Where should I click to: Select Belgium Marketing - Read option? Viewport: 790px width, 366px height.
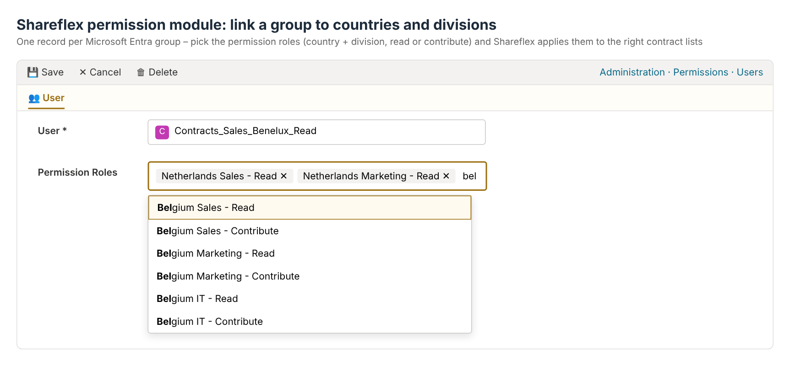310,253
